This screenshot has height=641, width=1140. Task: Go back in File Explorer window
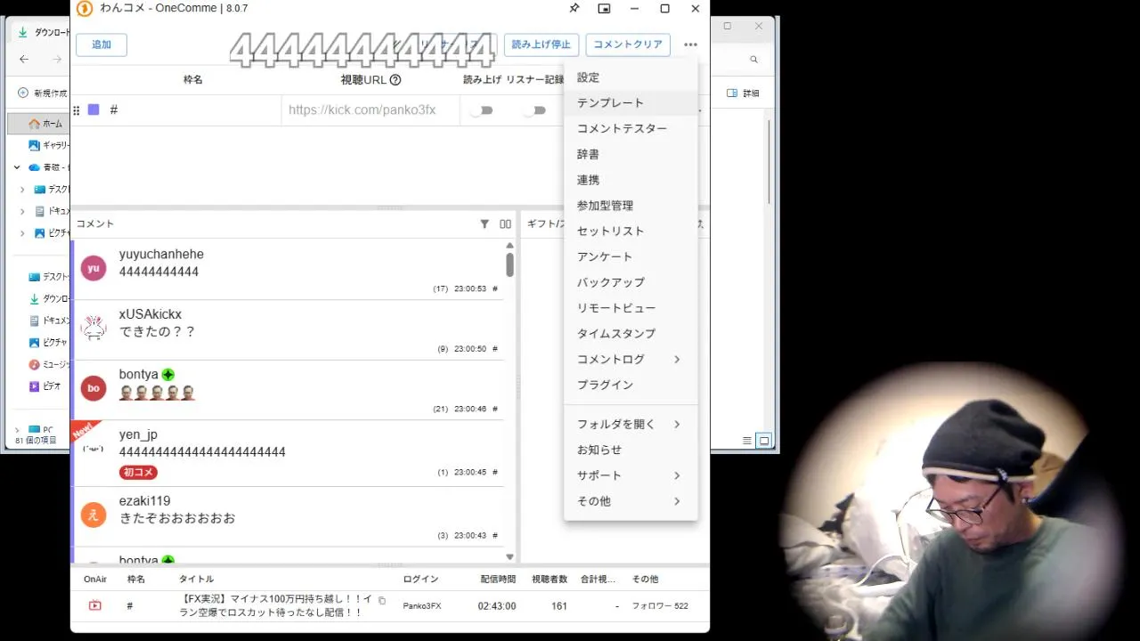tap(24, 60)
